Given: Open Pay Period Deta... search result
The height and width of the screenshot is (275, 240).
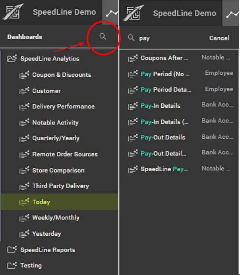Looking at the screenshot, I should [x=166, y=90].
